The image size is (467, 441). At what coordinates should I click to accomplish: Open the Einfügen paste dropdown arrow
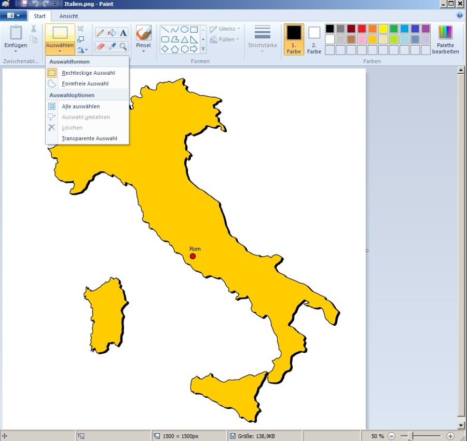[16, 51]
